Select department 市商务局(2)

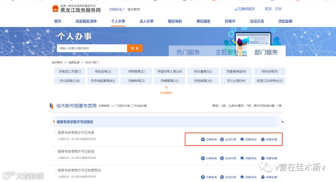[136, 81]
